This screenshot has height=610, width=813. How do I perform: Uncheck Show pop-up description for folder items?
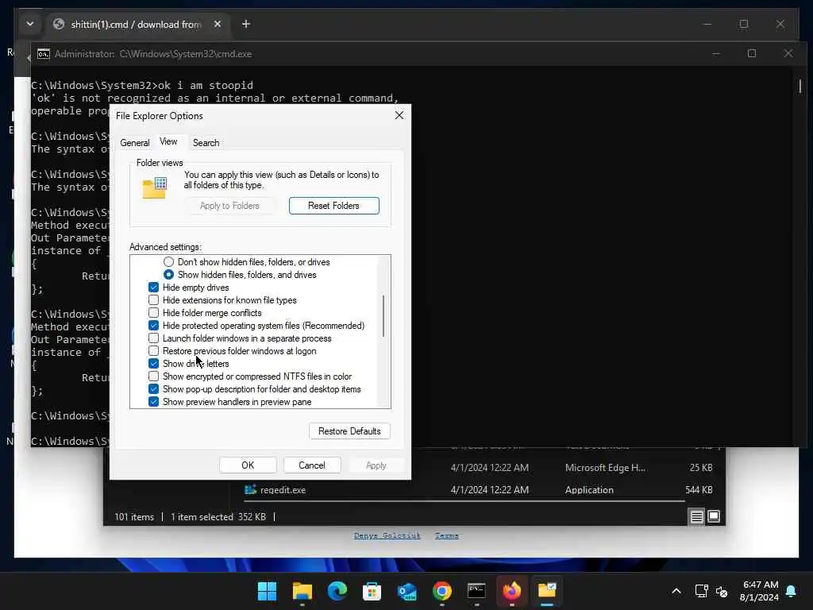pos(153,389)
